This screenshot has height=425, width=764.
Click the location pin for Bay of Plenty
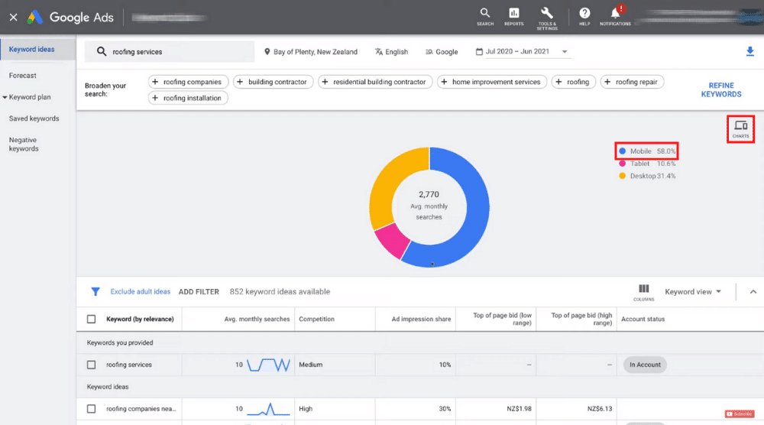pyautogui.click(x=267, y=52)
